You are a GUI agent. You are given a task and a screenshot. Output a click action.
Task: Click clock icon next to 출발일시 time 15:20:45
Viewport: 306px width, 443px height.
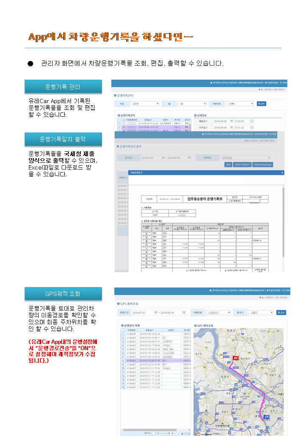tap(252, 121)
